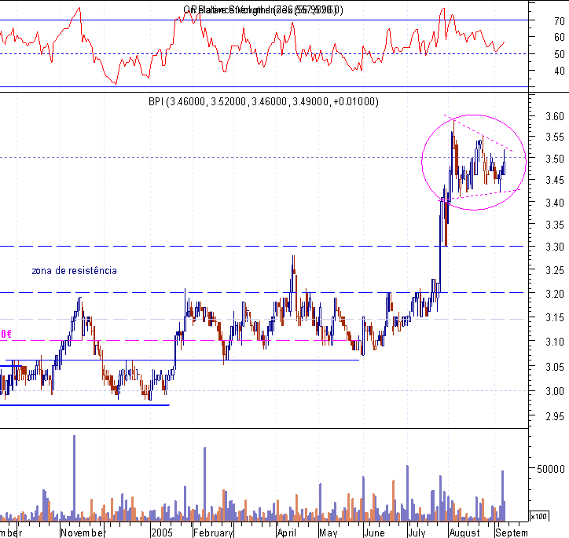
Task: Click the 3.10 price axis label
Action: (x=555, y=342)
